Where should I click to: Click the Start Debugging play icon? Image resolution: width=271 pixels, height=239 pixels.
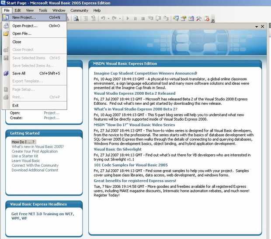(128, 18)
